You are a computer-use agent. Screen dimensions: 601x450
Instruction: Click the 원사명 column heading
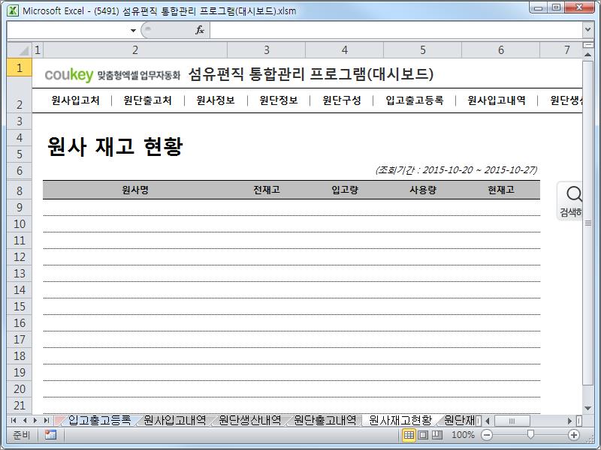point(135,190)
